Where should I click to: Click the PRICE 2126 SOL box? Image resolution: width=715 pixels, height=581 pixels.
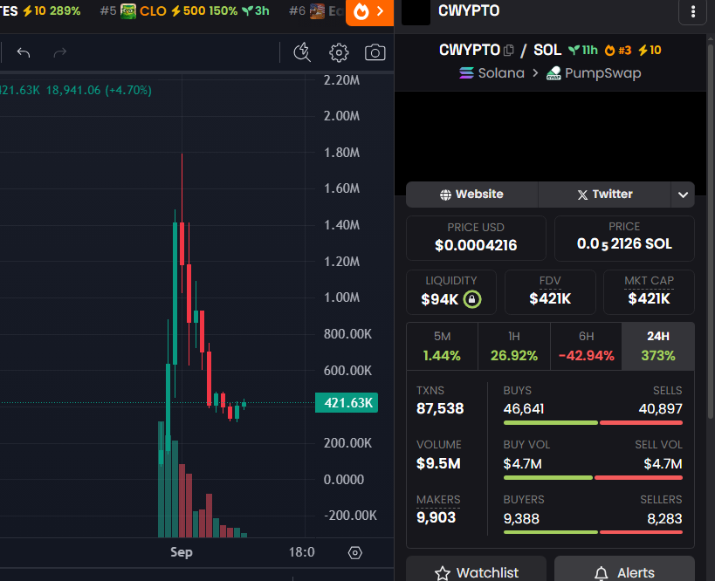pyautogui.click(x=624, y=238)
